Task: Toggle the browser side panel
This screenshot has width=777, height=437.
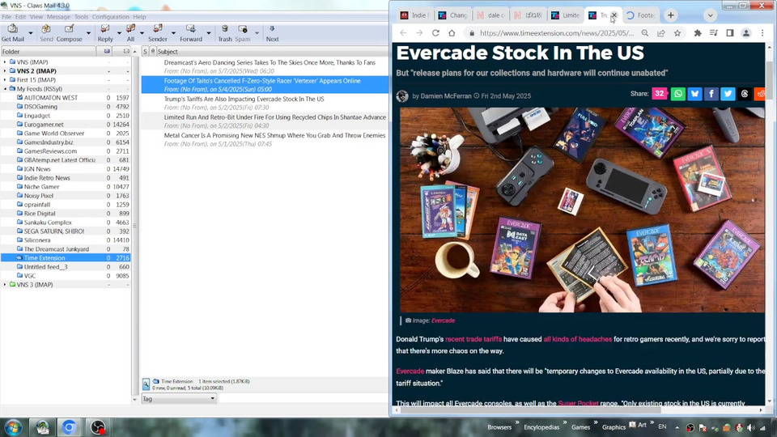Action: (730, 32)
